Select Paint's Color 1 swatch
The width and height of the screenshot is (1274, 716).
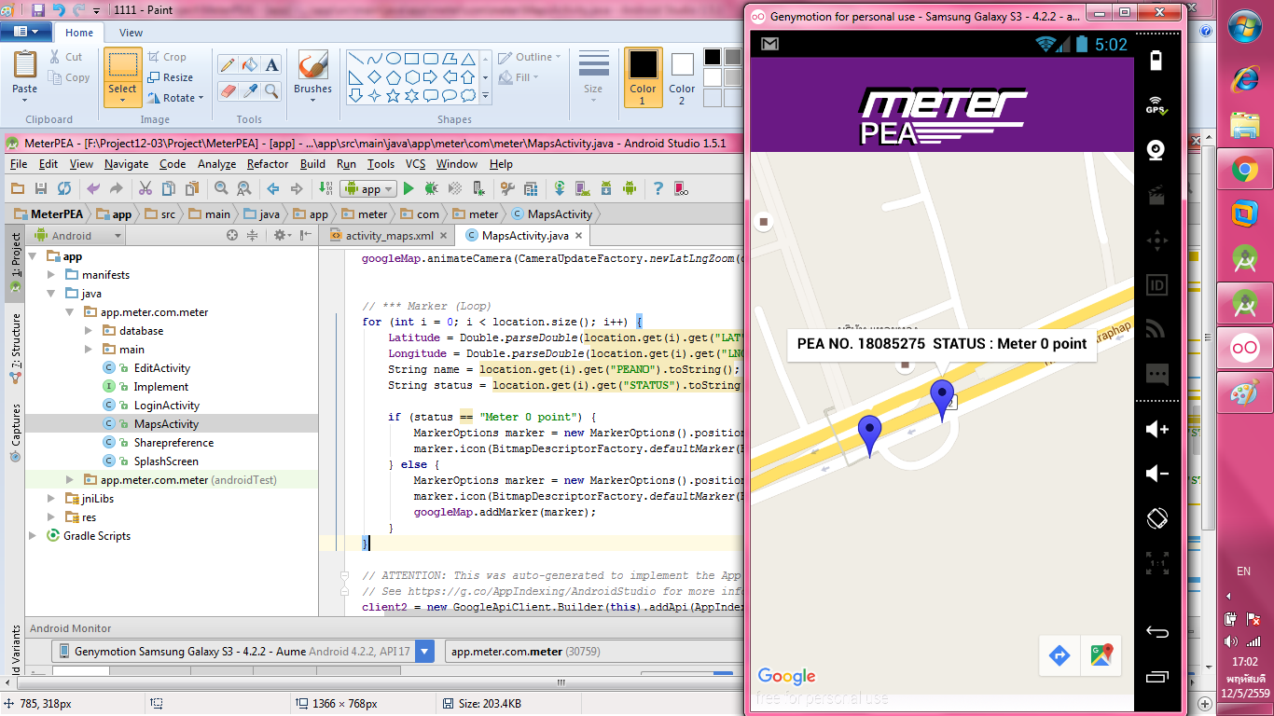pos(643,76)
